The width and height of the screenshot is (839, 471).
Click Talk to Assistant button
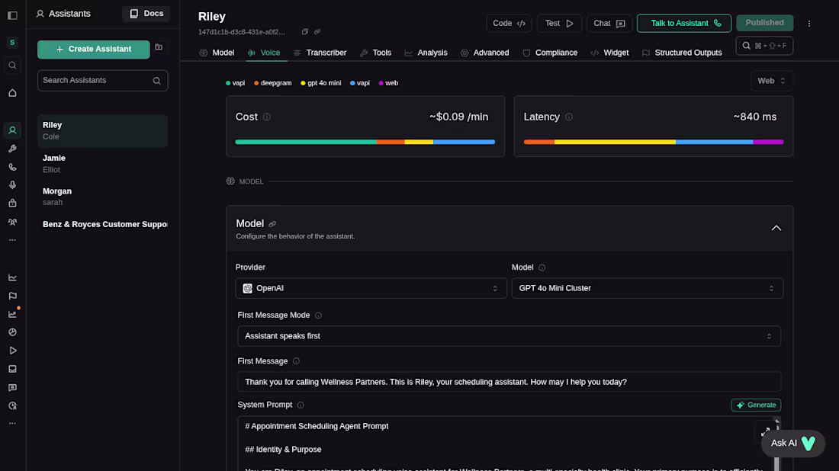684,24
